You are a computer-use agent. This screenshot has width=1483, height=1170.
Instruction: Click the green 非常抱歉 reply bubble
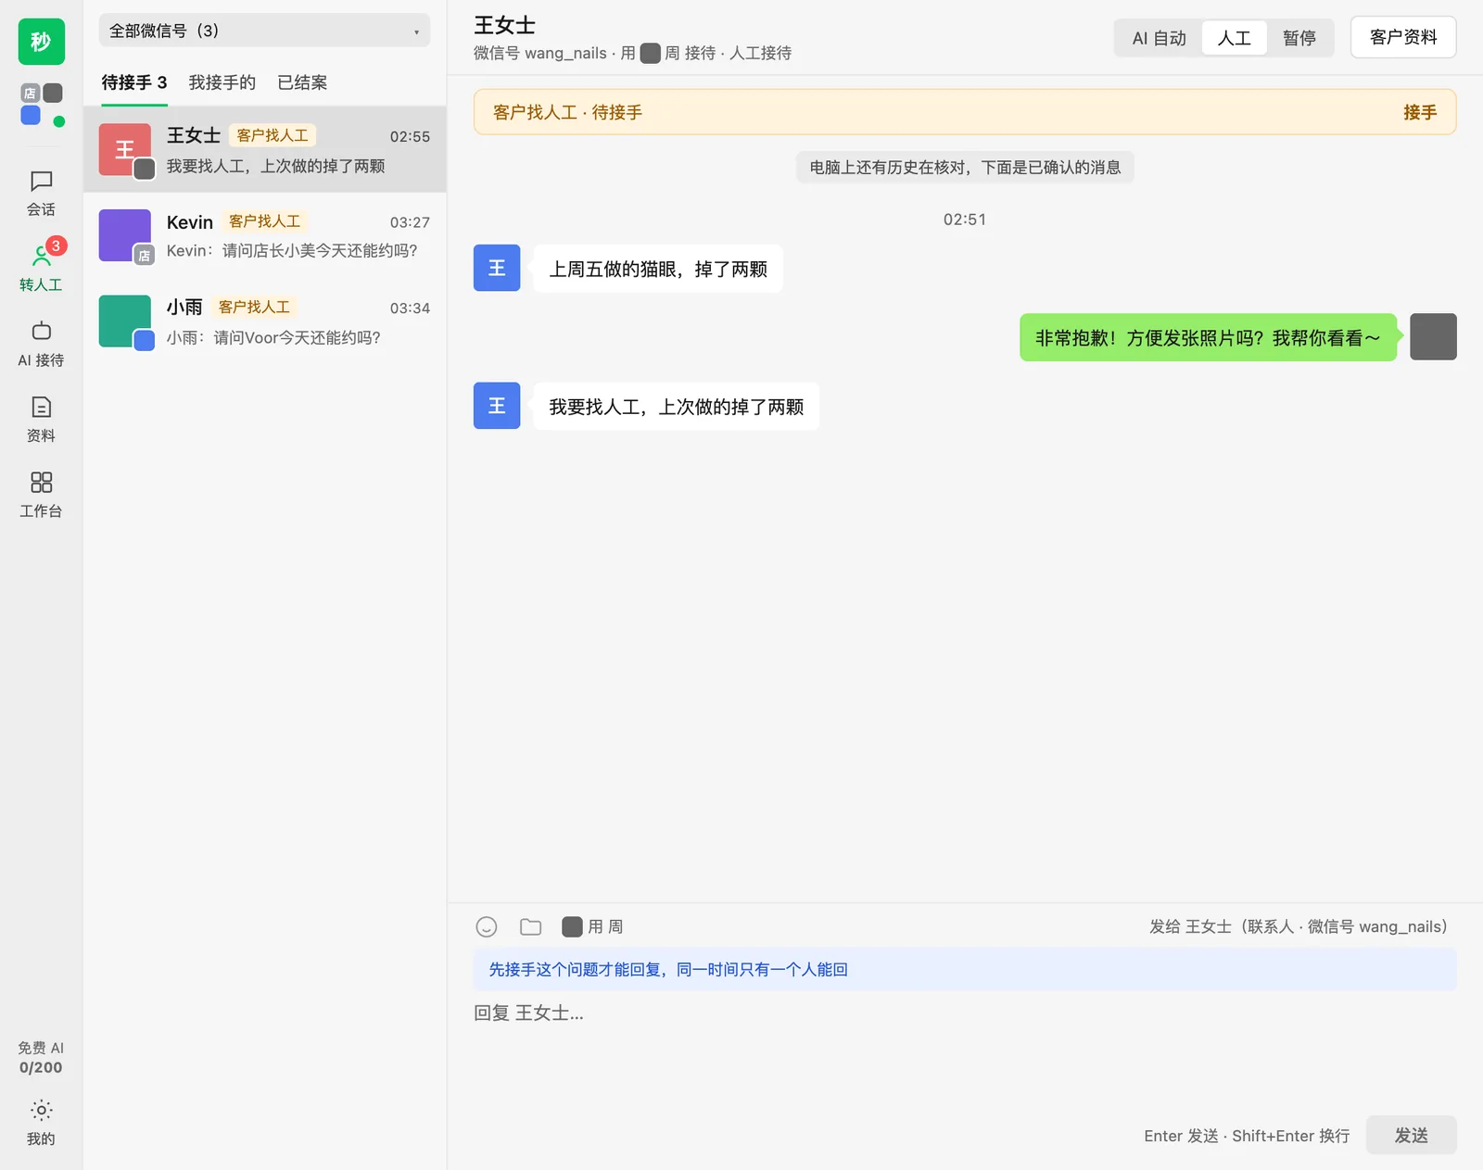[1208, 337]
